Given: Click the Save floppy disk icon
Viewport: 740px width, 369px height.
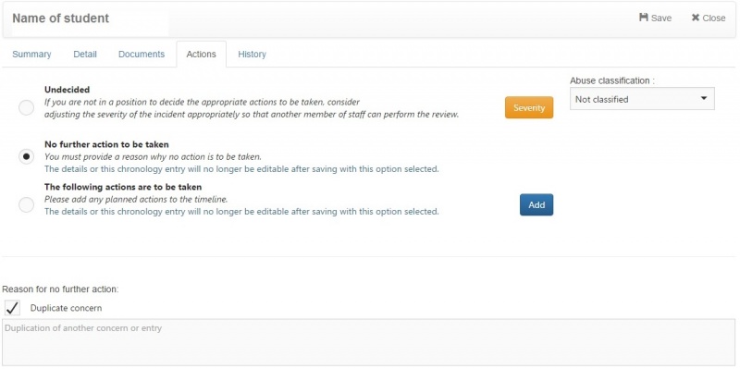Looking at the screenshot, I should (x=643, y=18).
